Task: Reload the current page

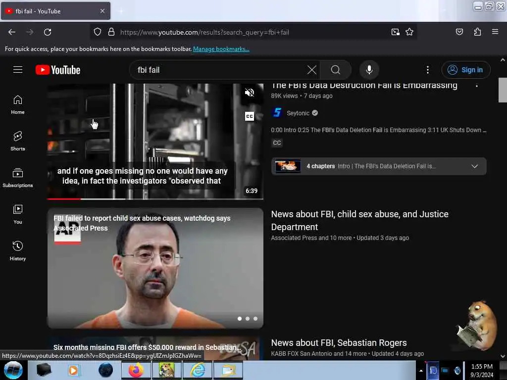Action: pos(48,32)
